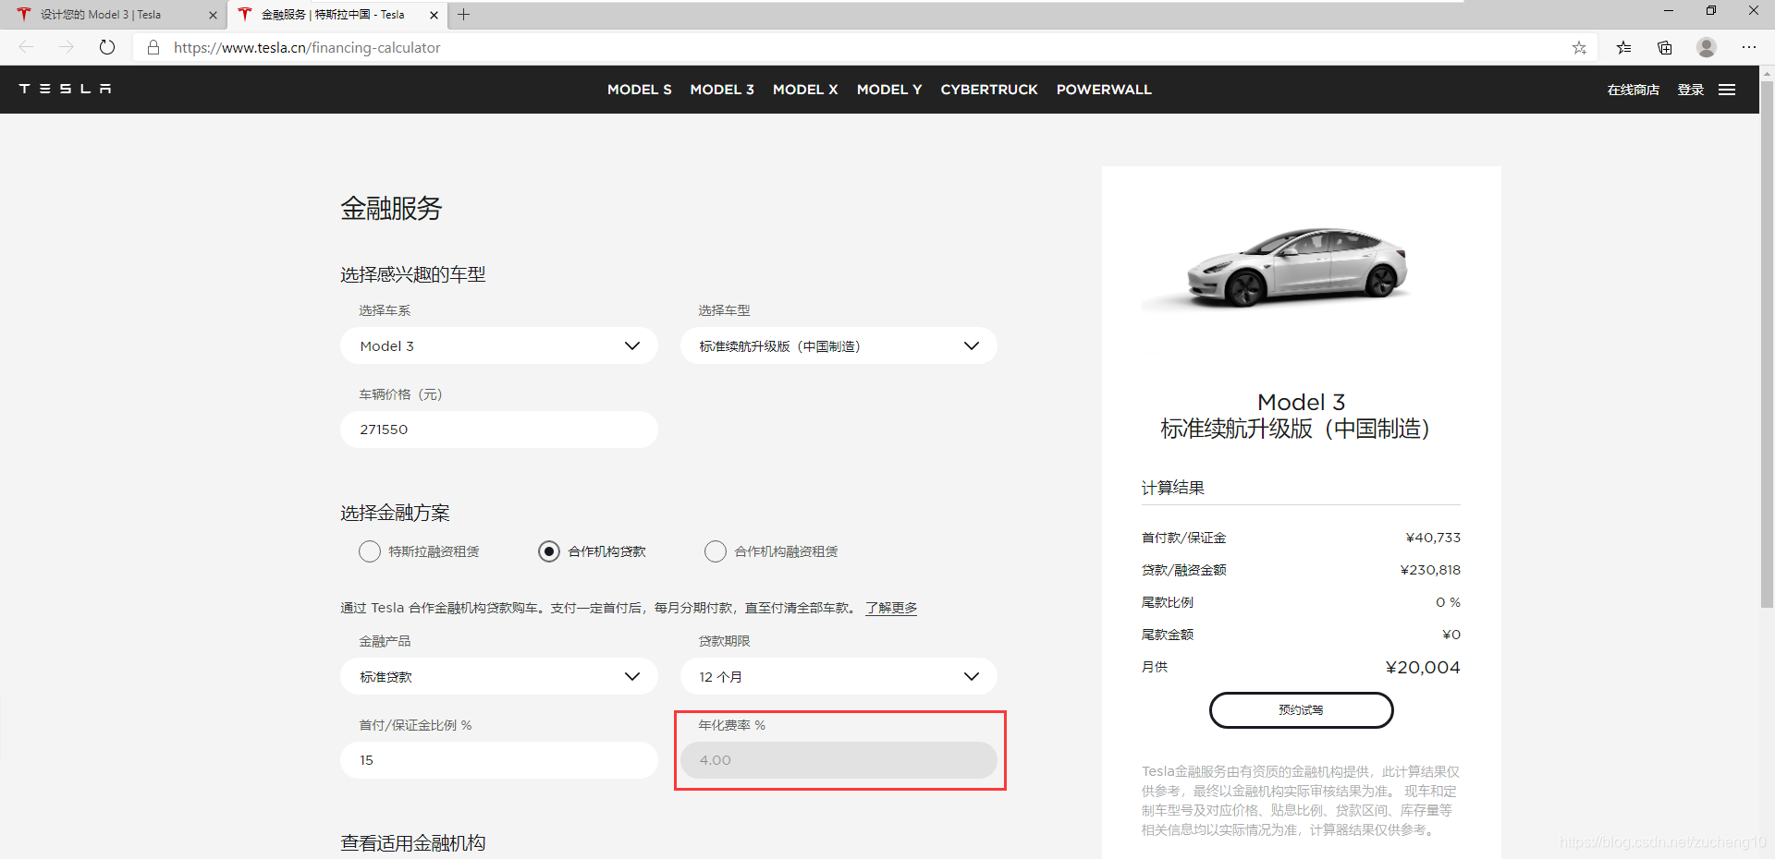Click the 贷款/融资金额 value ¥230,818
1775x859 pixels.
1430,570
